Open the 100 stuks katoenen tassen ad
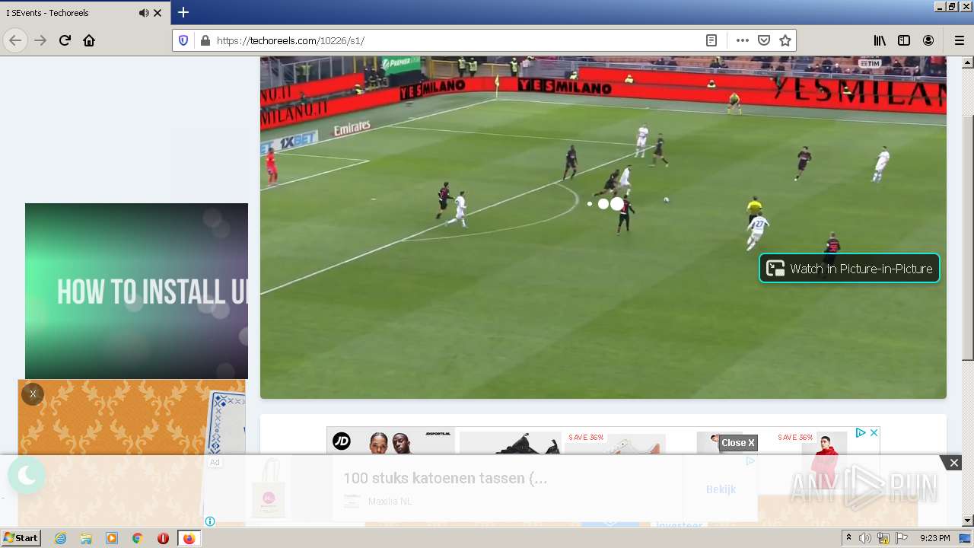Screen dimensions: 974x548 [x=445, y=478]
